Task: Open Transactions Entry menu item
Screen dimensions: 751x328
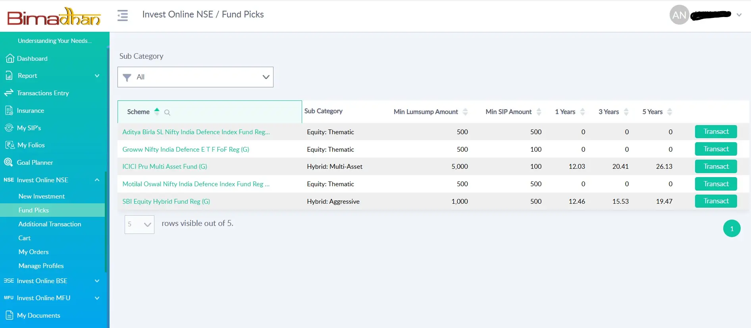Action: pos(43,93)
